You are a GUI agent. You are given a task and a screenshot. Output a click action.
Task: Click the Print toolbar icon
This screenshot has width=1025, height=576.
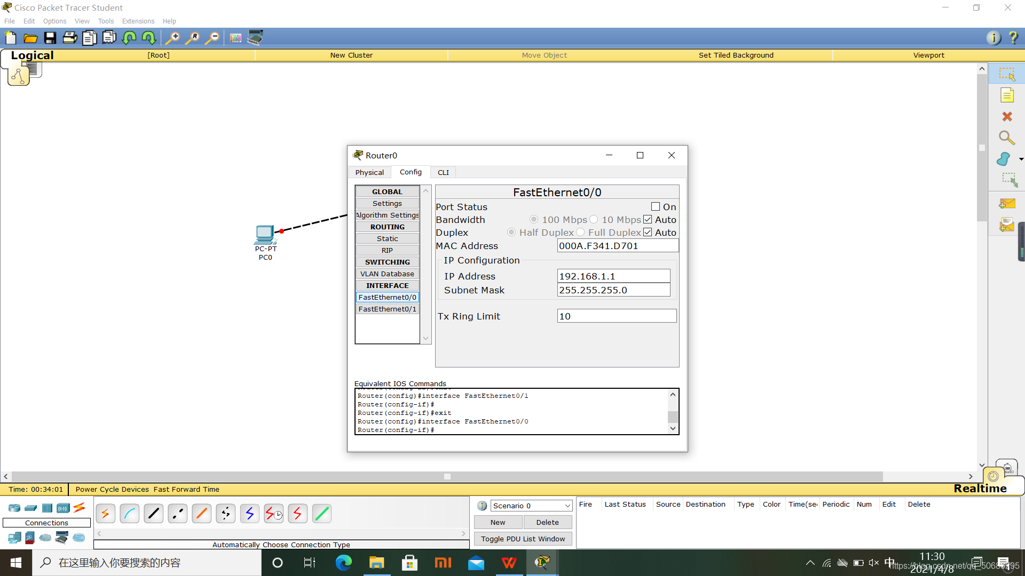(x=70, y=38)
